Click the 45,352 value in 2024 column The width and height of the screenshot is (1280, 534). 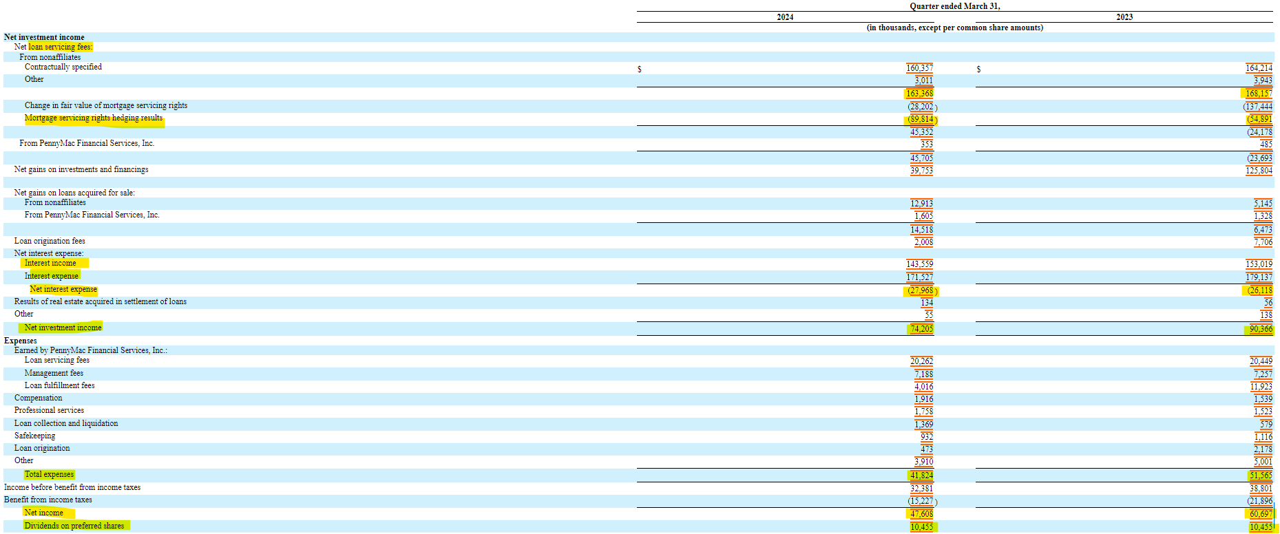click(921, 132)
